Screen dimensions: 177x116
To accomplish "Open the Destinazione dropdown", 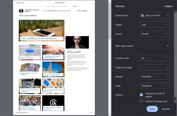I will point(155,15).
